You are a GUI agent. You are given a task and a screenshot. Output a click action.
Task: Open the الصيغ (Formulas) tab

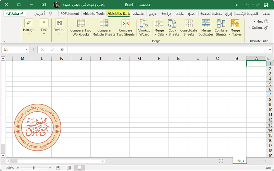click(192, 14)
